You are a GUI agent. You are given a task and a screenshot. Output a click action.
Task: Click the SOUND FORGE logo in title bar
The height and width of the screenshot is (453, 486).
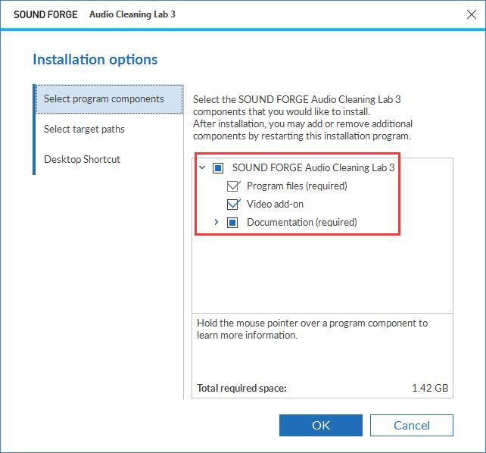pyautogui.click(x=45, y=14)
